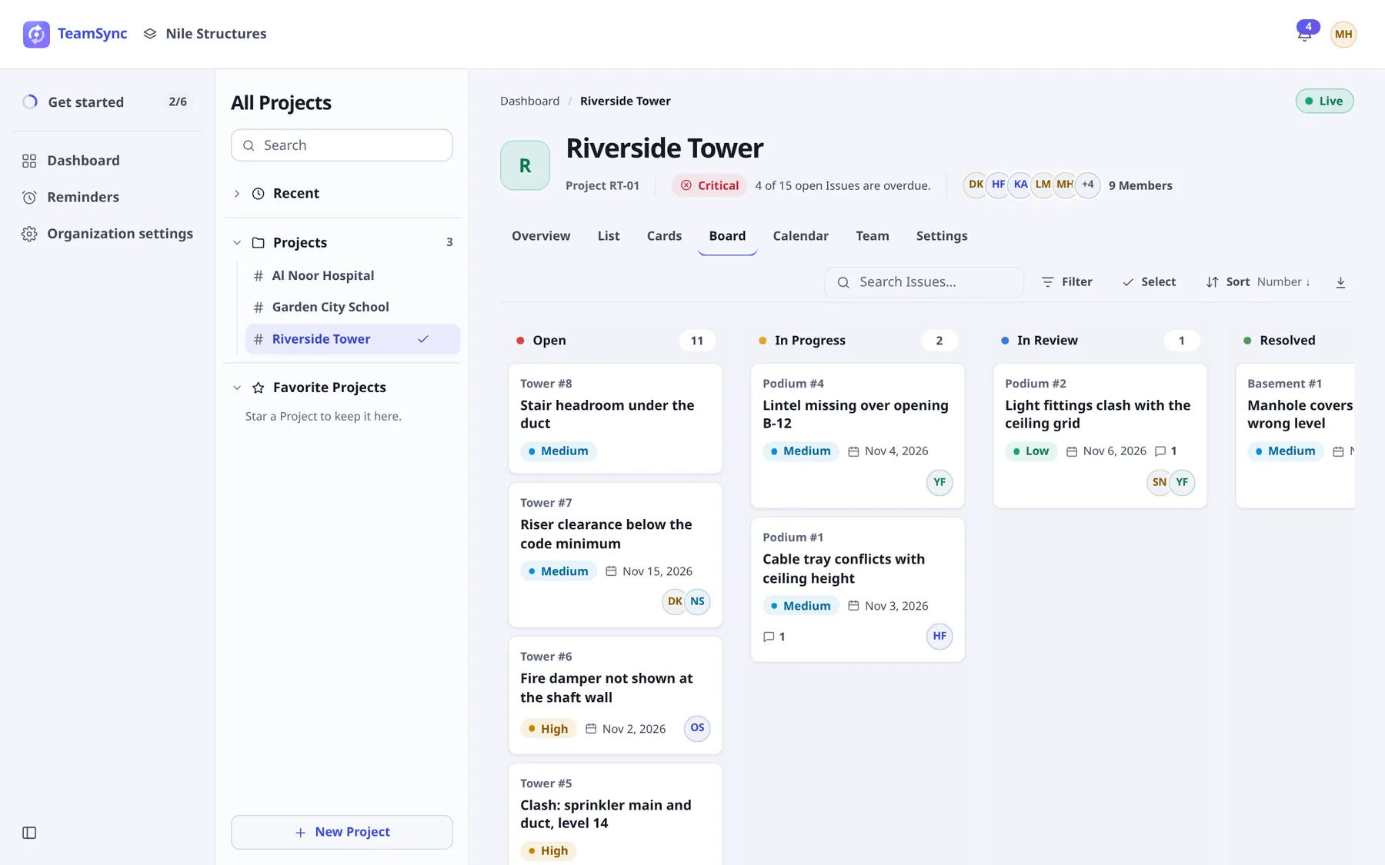Click SN avatar on Podium #2 card
Viewport: 1385px width, 865px height.
(x=1159, y=482)
